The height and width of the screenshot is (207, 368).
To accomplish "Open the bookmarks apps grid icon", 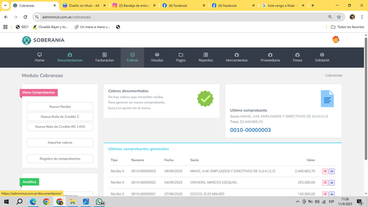I will (x=5, y=27).
